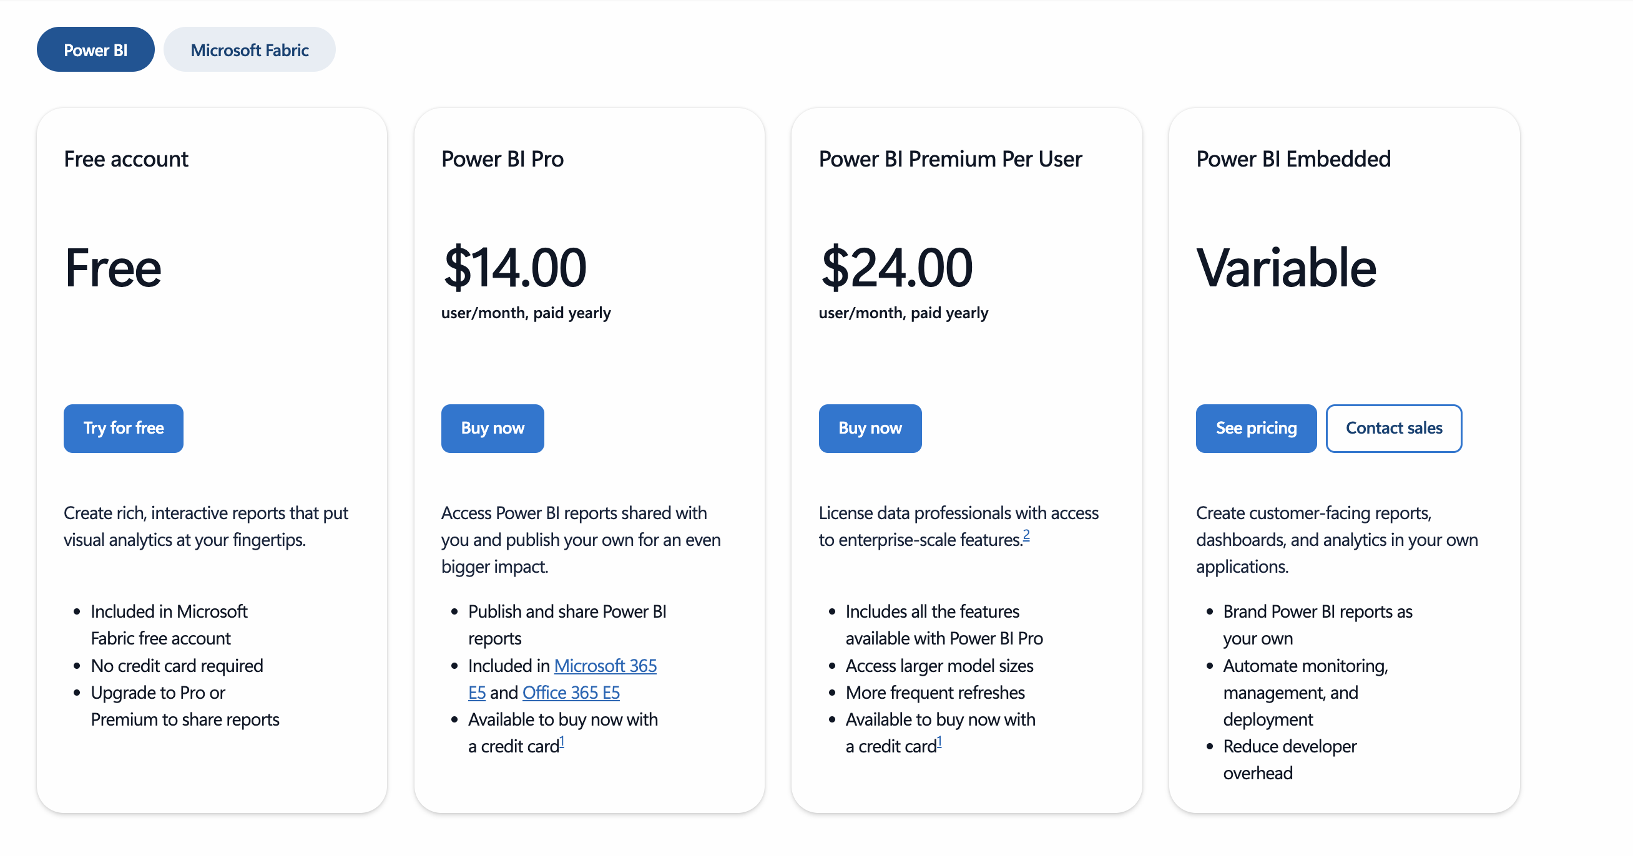
Task: Select the Free account card heading
Action: click(x=126, y=159)
